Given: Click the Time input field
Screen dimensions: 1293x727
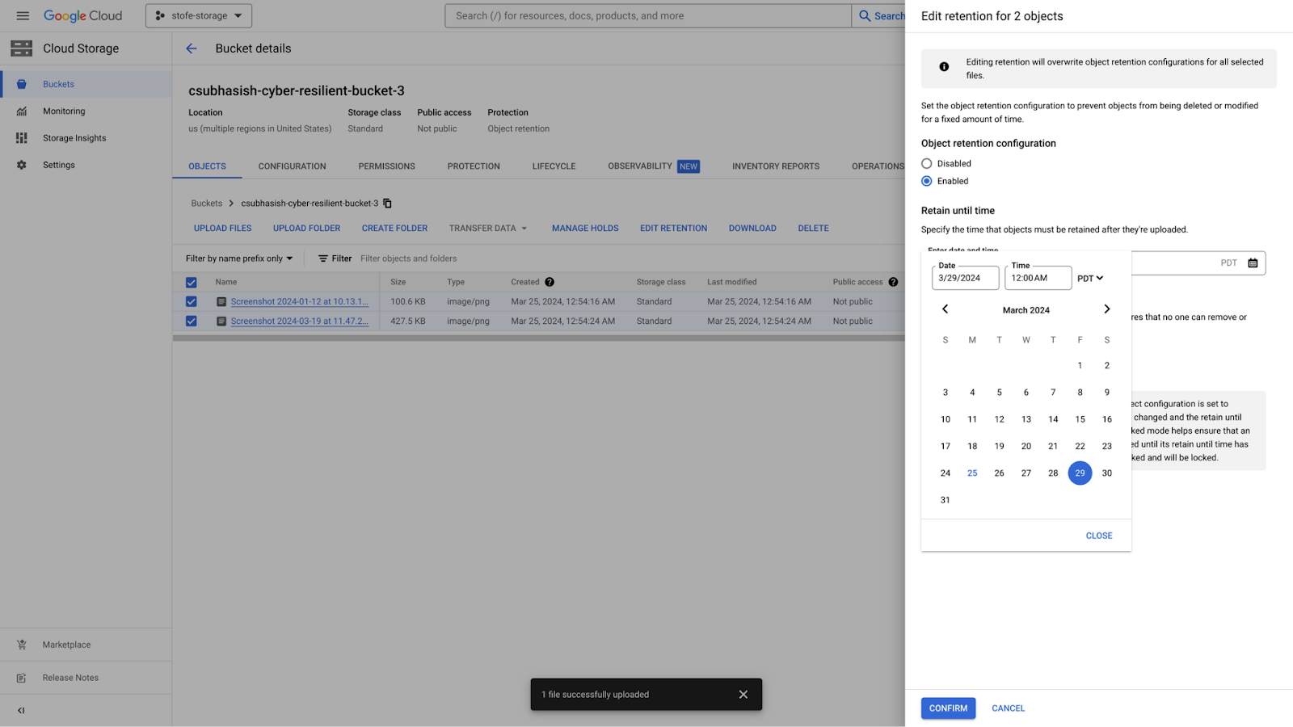Looking at the screenshot, I should pyautogui.click(x=1038, y=278).
